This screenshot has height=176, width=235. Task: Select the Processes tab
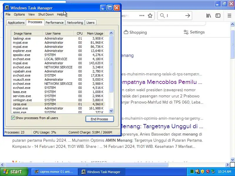coord(35,22)
